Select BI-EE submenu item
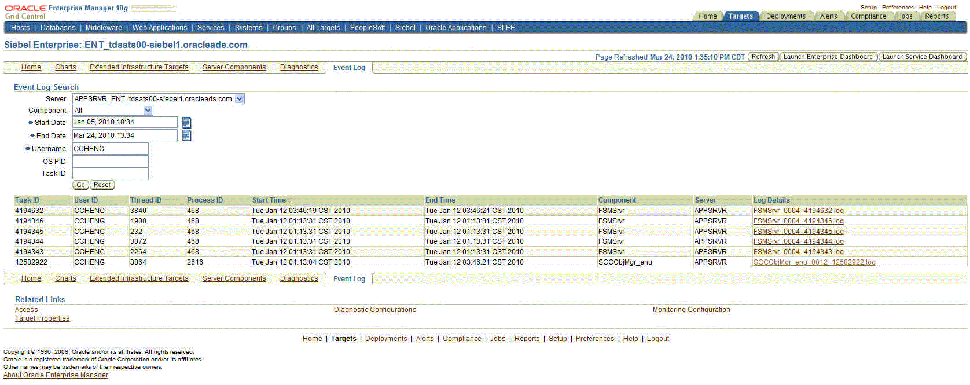Image resolution: width=970 pixels, height=385 pixels. (506, 28)
